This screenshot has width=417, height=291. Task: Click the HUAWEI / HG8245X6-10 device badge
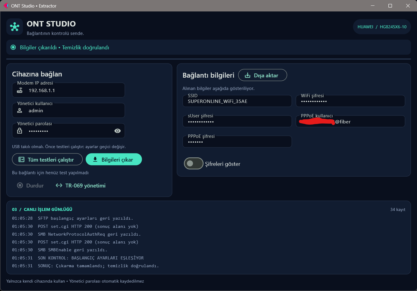[x=382, y=27]
